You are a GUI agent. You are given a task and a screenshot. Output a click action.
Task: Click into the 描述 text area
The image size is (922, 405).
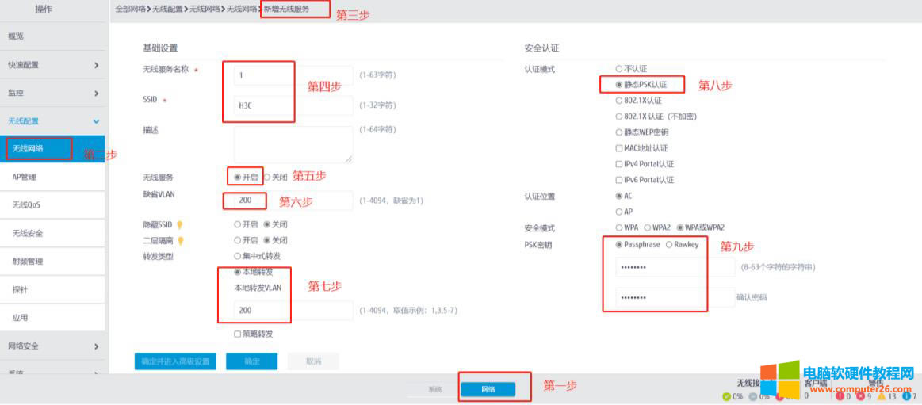(293, 144)
